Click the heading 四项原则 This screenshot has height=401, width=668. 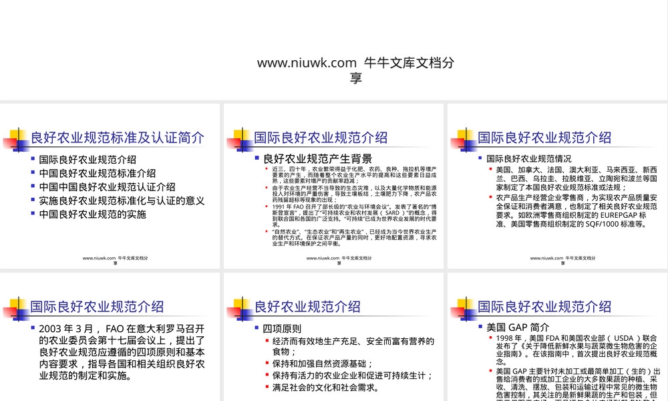click(x=282, y=329)
